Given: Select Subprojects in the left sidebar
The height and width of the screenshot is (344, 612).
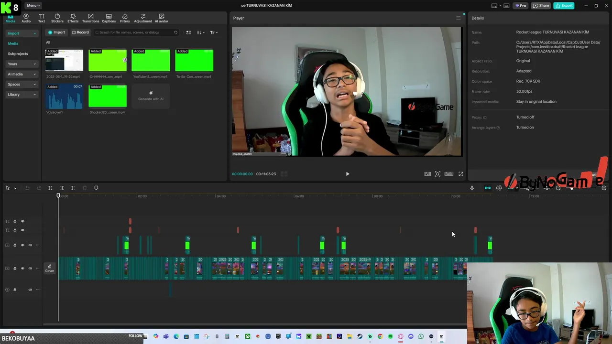Looking at the screenshot, I should pos(18,54).
